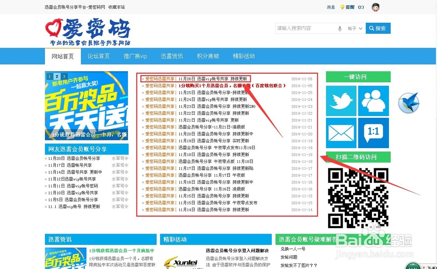Click the 迅雷资讯 section header at bottom

tap(101, 239)
